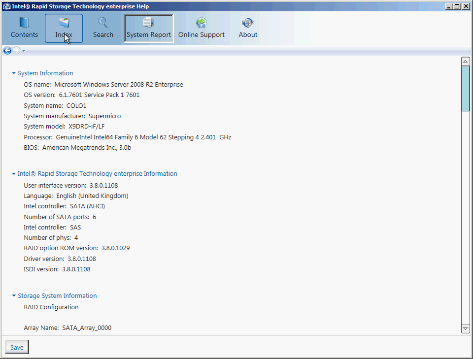Viewport: 473px width, 359px height.
Task: Click the 'Number of SATA ports: 6' line
Action: [x=60, y=217]
